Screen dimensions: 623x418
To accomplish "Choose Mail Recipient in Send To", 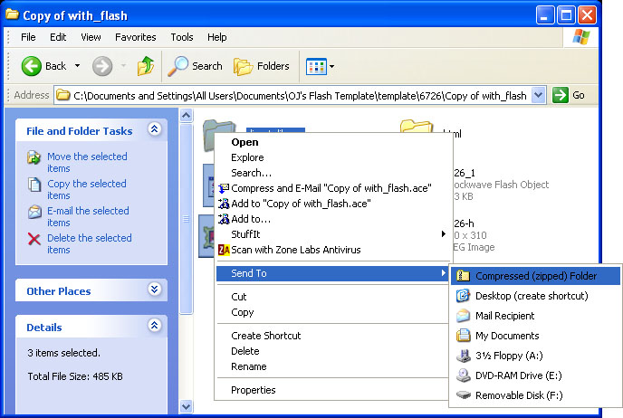I will point(504,316).
